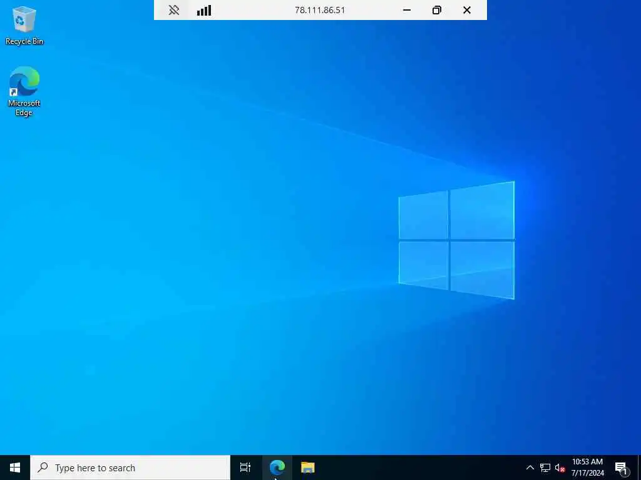Screen dimensions: 641x480
Task: Unpin the remote connection bar
Action: (174, 10)
